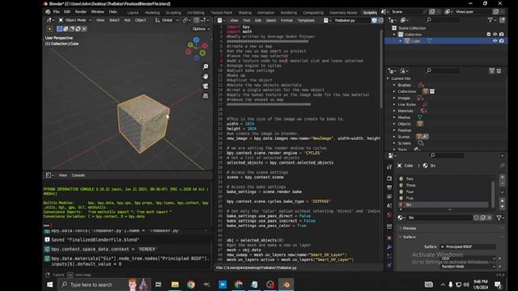Toggle Collection visibility eye in outliner
The image size is (518, 291).
[x=495, y=34]
